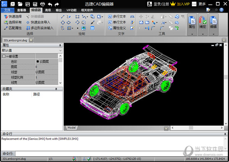Select the Line drawing tool
The height and width of the screenshot is (162, 229).
coord(63,17)
